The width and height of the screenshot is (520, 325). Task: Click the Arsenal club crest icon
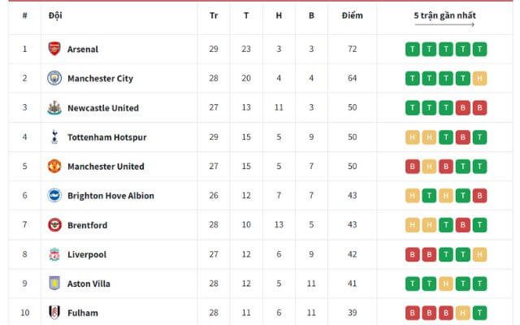[x=54, y=49]
